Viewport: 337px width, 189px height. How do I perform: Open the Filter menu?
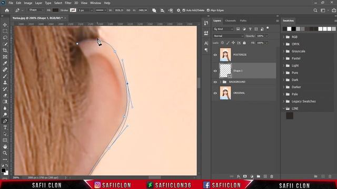tap(68, 3)
